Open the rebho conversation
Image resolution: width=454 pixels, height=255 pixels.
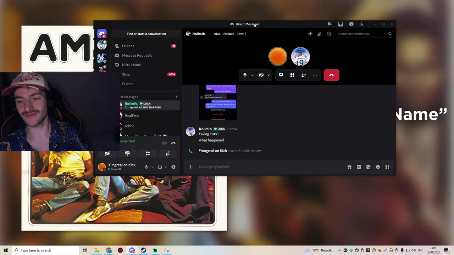[149, 126]
